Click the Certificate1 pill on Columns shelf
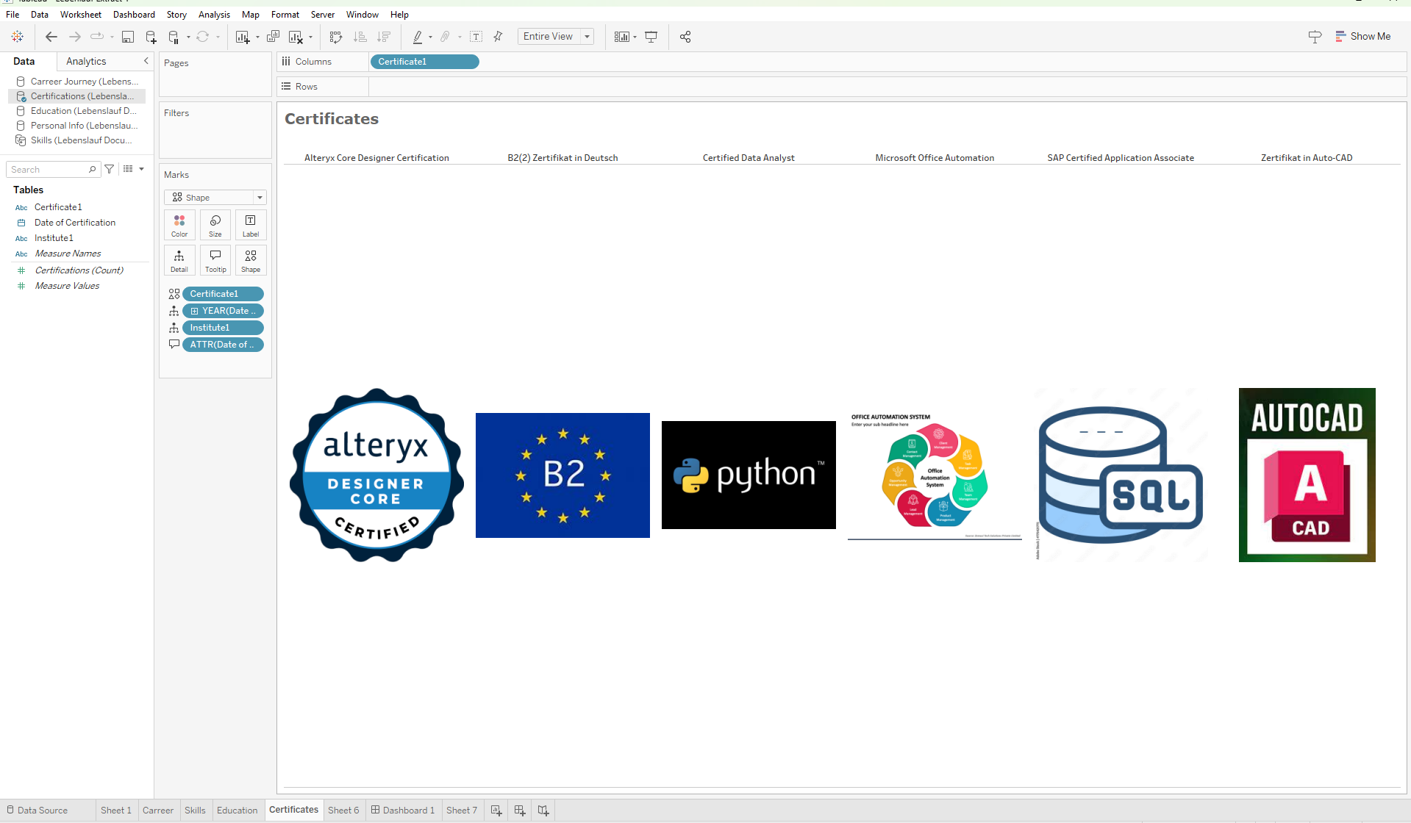Screen dimensions: 1411x823 (425, 62)
